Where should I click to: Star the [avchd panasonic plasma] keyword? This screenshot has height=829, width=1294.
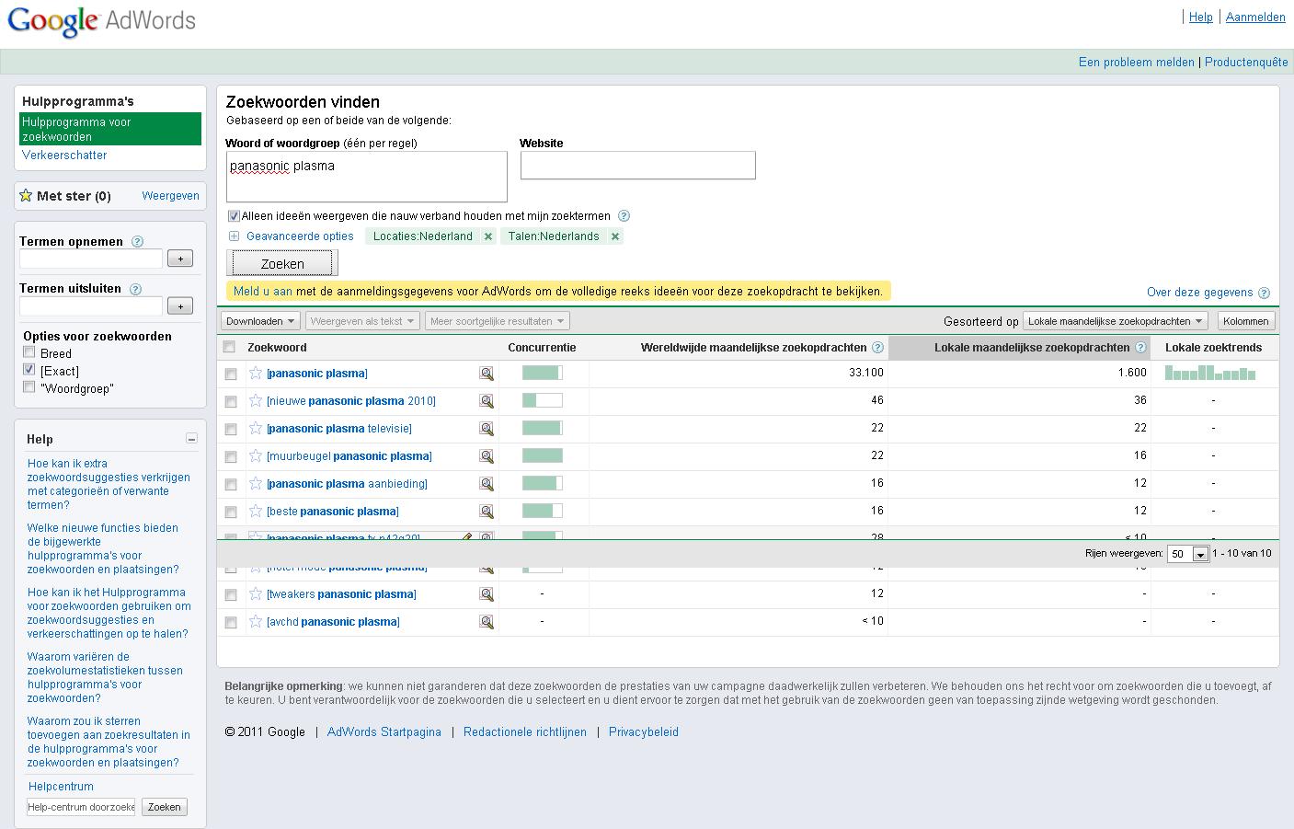(256, 622)
